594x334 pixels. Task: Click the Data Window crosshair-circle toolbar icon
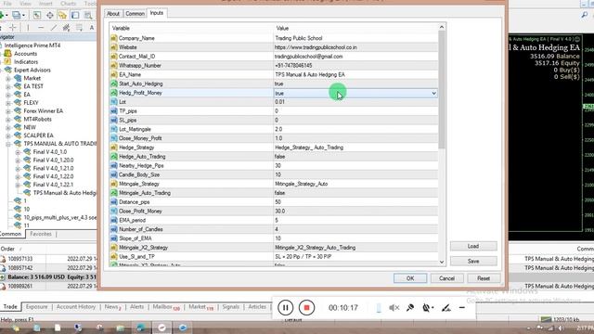click(49, 15)
